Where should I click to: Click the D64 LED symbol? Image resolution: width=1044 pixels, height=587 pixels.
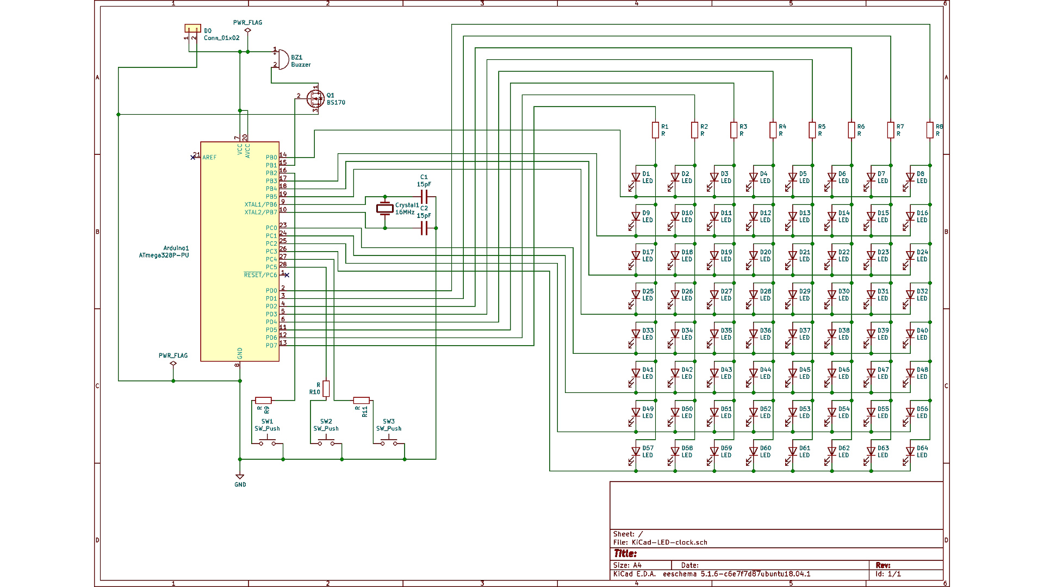click(x=910, y=452)
